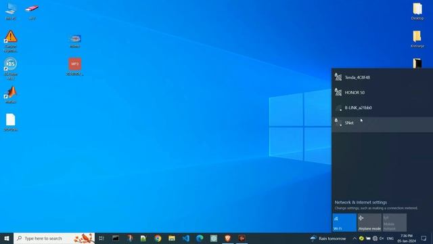This screenshot has height=244, width=433.
Task: Open Google Chrome from the taskbar
Action: pos(158,239)
